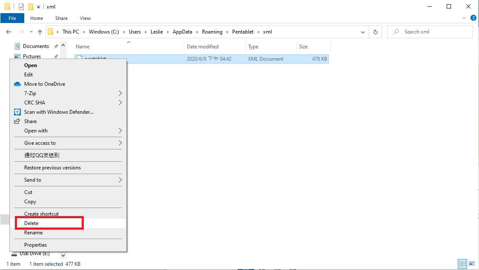Expand the ribbon with the chevron

pyautogui.click(x=464, y=18)
